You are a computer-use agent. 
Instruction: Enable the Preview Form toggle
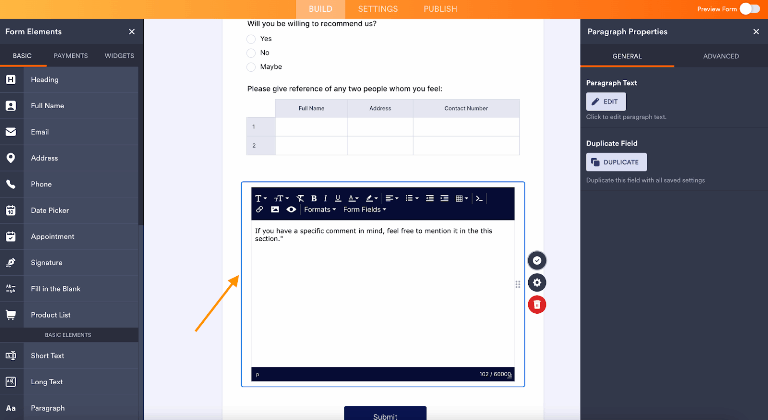749,9
